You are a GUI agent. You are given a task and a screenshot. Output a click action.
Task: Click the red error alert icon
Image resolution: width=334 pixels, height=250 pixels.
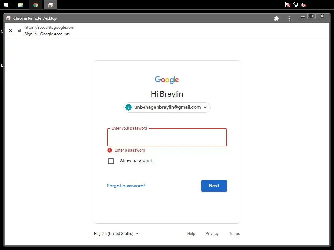coord(110,150)
